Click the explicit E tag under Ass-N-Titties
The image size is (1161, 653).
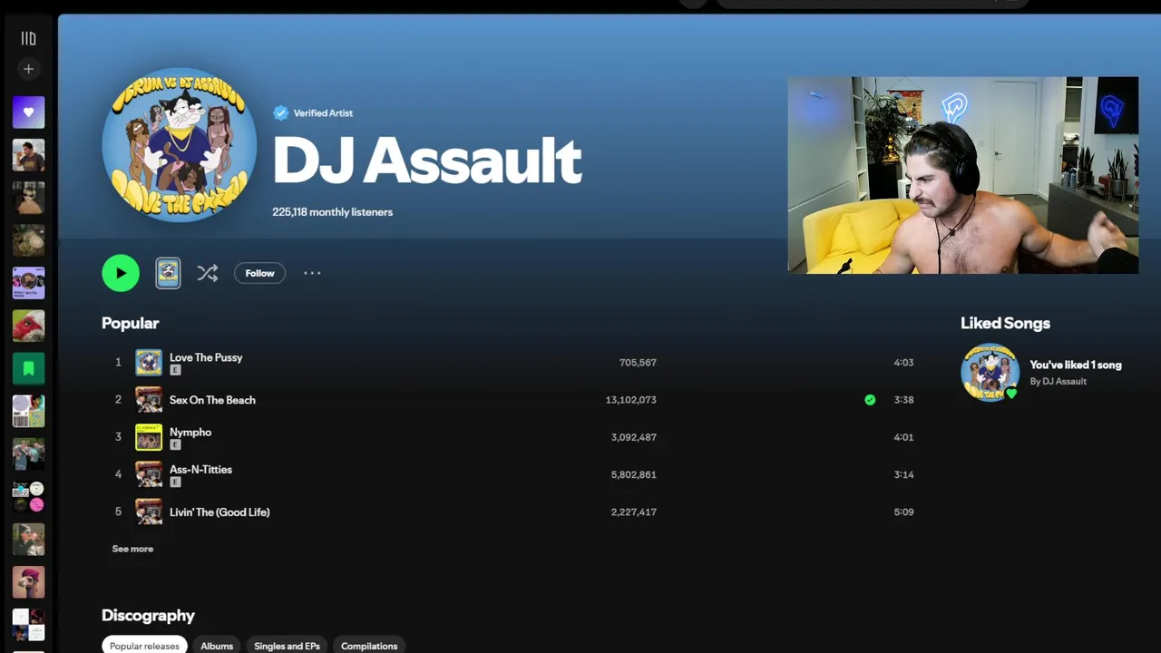(175, 482)
